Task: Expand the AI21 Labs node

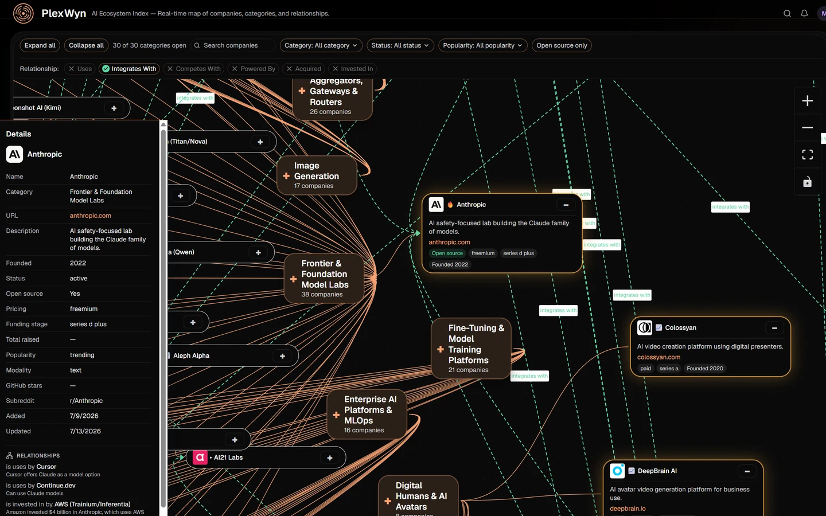Action: [x=330, y=458]
